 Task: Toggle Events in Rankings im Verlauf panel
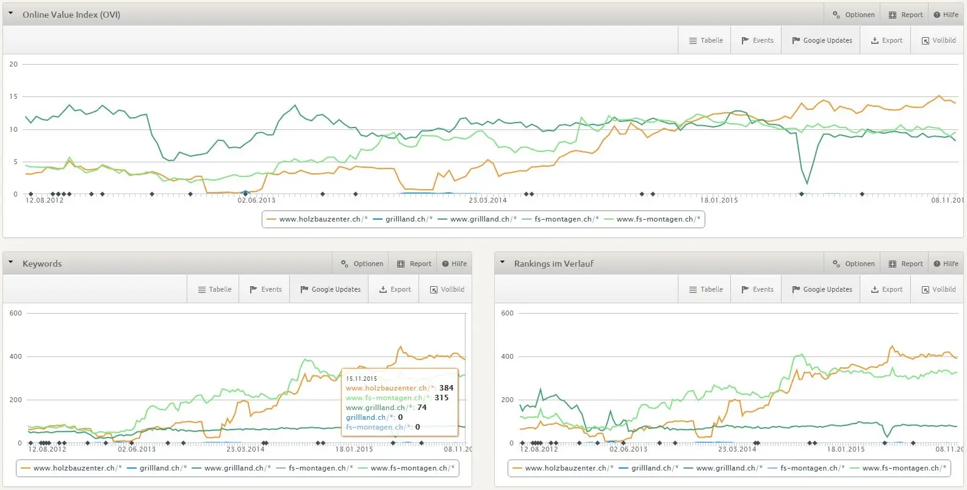click(757, 289)
